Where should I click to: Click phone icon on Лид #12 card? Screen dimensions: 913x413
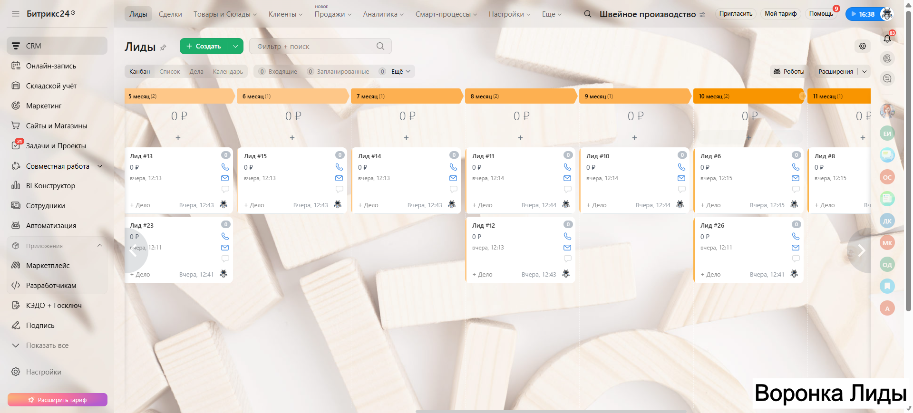coord(567,236)
